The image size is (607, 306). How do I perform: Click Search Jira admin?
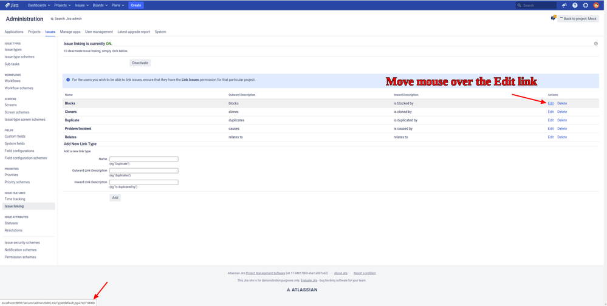tap(66, 19)
